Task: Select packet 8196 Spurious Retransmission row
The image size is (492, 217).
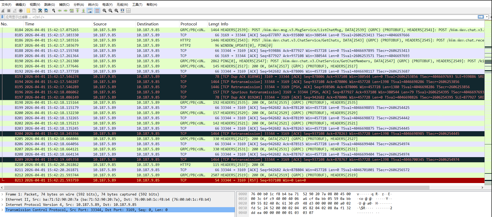Action: (242, 92)
